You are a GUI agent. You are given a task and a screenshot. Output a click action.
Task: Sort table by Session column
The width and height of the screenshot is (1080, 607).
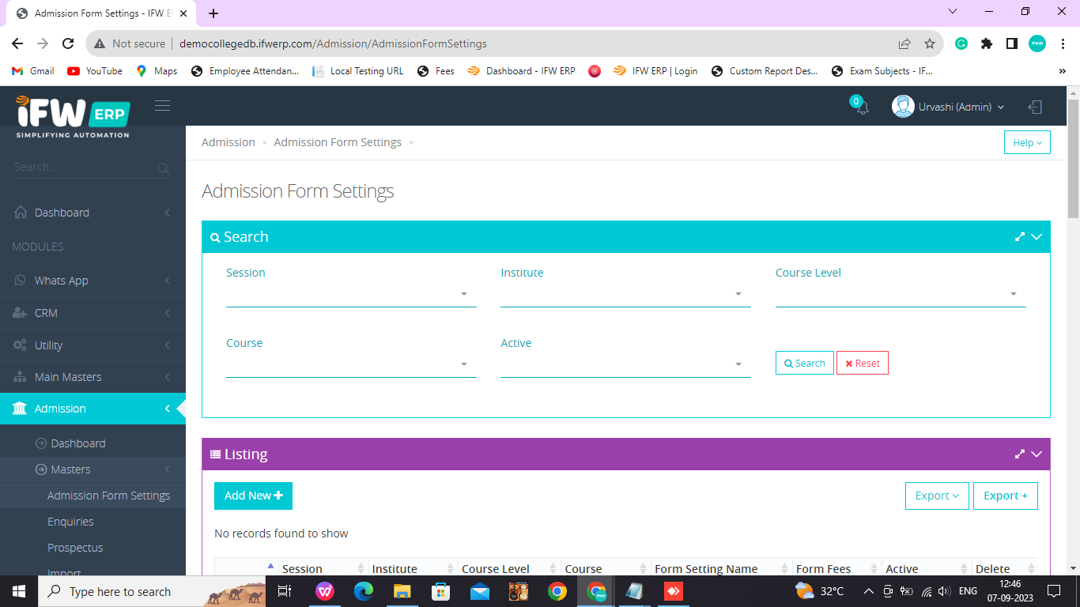pyautogui.click(x=323, y=568)
